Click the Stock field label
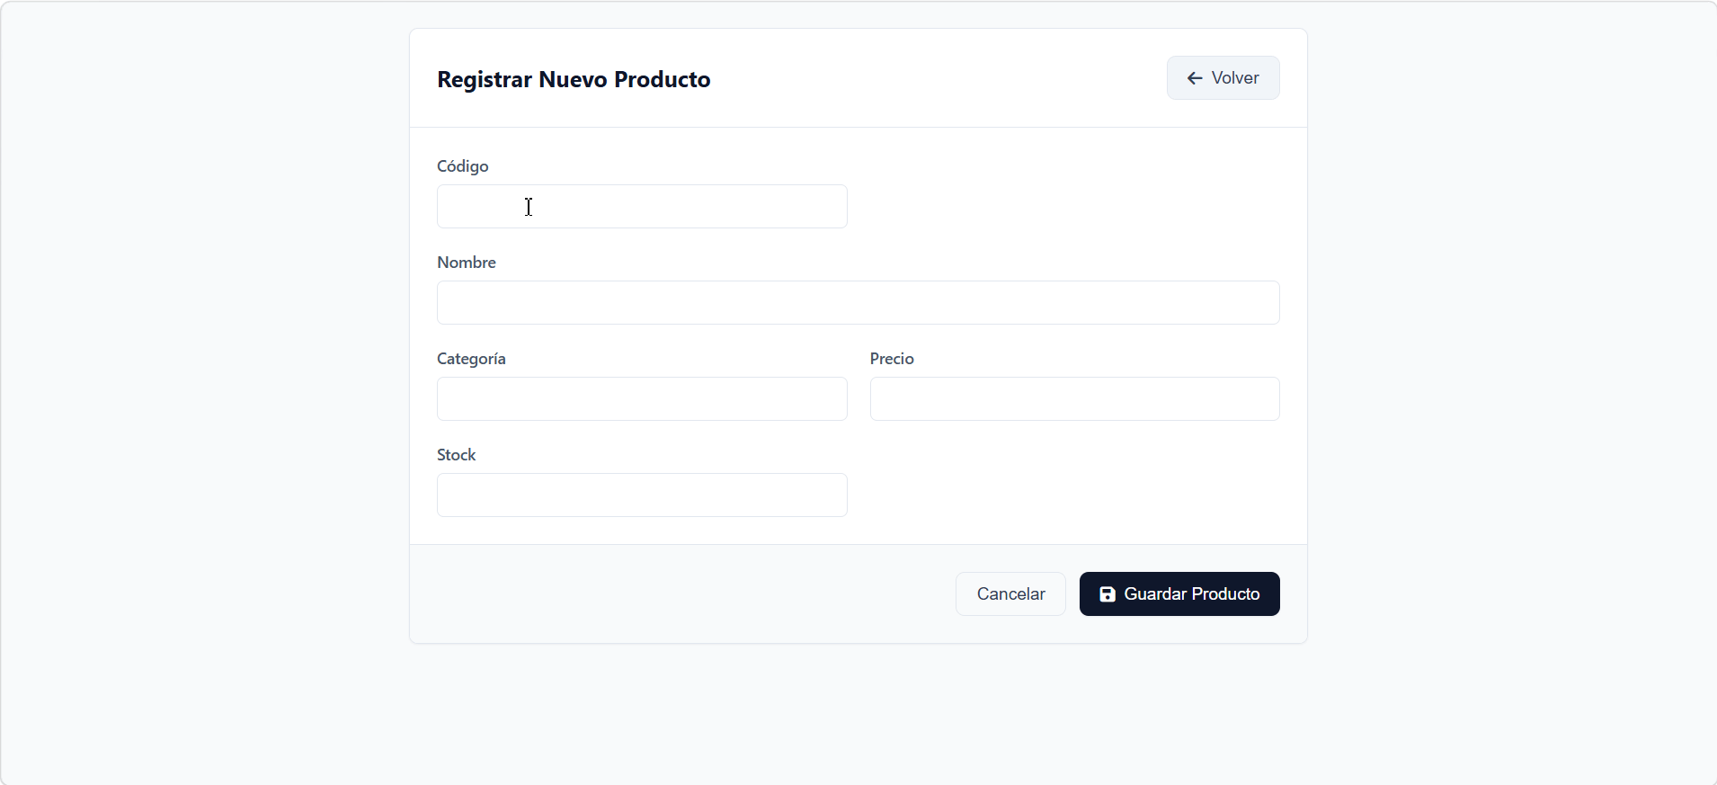This screenshot has height=785, width=1717. point(457,455)
